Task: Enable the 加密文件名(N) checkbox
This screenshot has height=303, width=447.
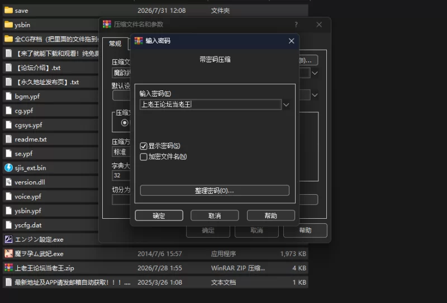Action: coord(144,157)
